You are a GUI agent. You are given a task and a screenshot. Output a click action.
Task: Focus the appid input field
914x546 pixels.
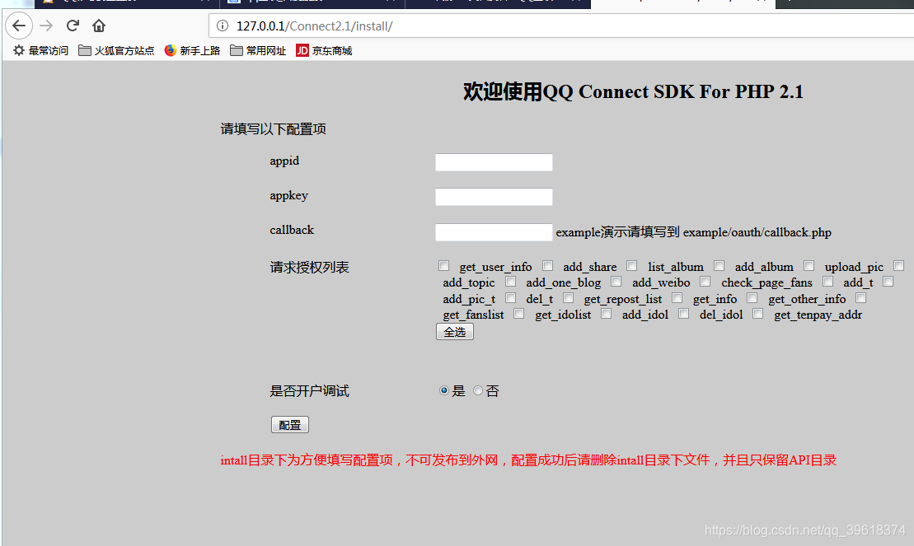[494, 162]
